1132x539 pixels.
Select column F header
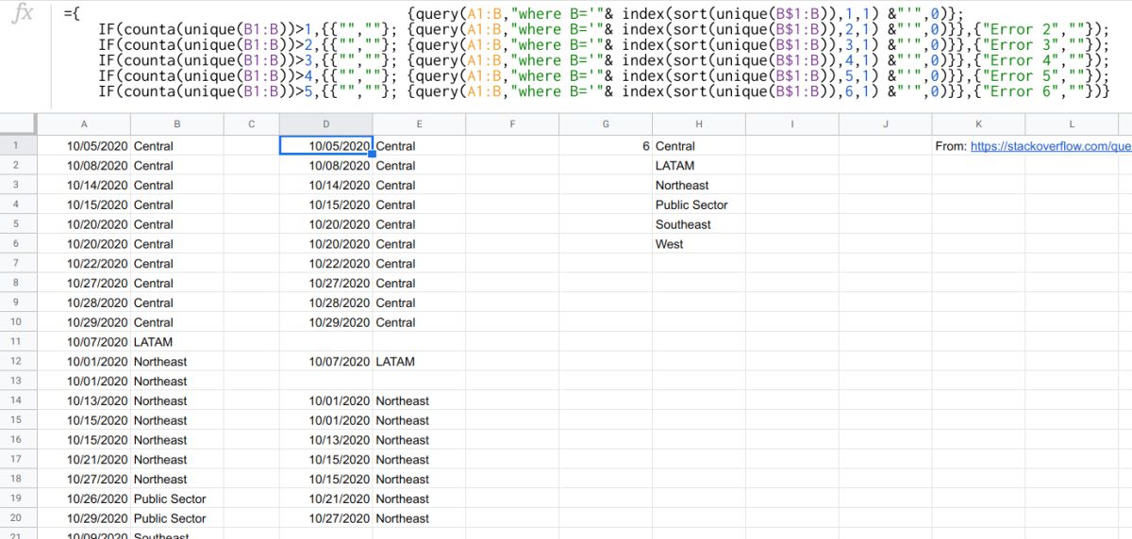point(513,124)
